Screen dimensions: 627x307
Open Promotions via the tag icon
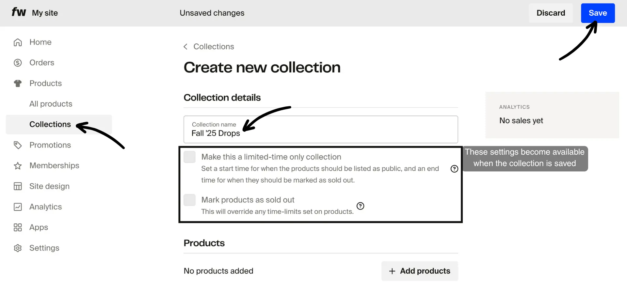(x=18, y=145)
